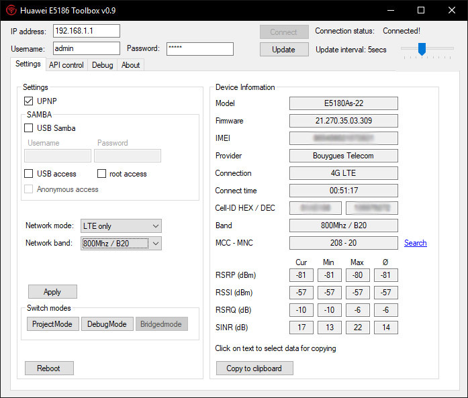Select the RSSI current value -57
This screenshot has width=468, height=398.
click(301, 293)
